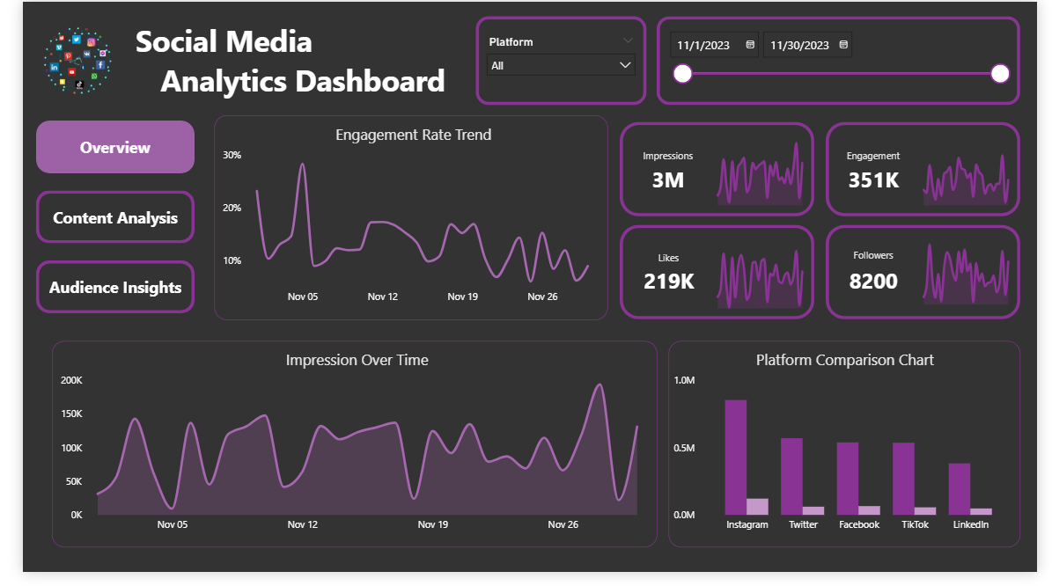Expand the Platform filter chevron
This screenshot has height=586, width=1052.
click(x=628, y=40)
